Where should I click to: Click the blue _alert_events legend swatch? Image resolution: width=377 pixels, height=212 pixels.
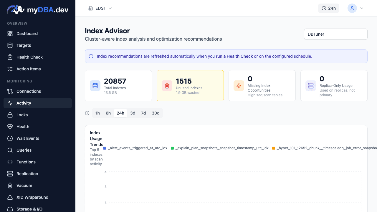pos(105,148)
